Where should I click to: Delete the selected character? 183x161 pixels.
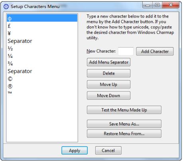point(108,73)
